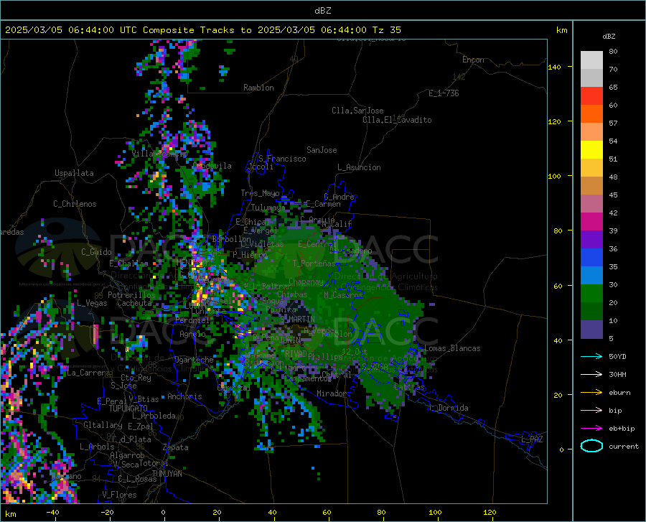Select the mauve 42-45 dBZ swatch

591,204
